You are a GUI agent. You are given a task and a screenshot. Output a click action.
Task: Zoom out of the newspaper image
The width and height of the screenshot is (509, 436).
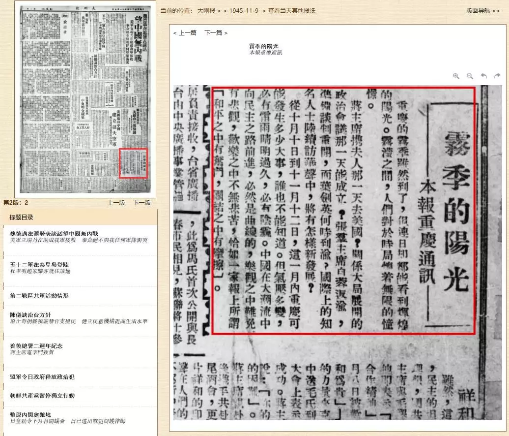coord(470,76)
